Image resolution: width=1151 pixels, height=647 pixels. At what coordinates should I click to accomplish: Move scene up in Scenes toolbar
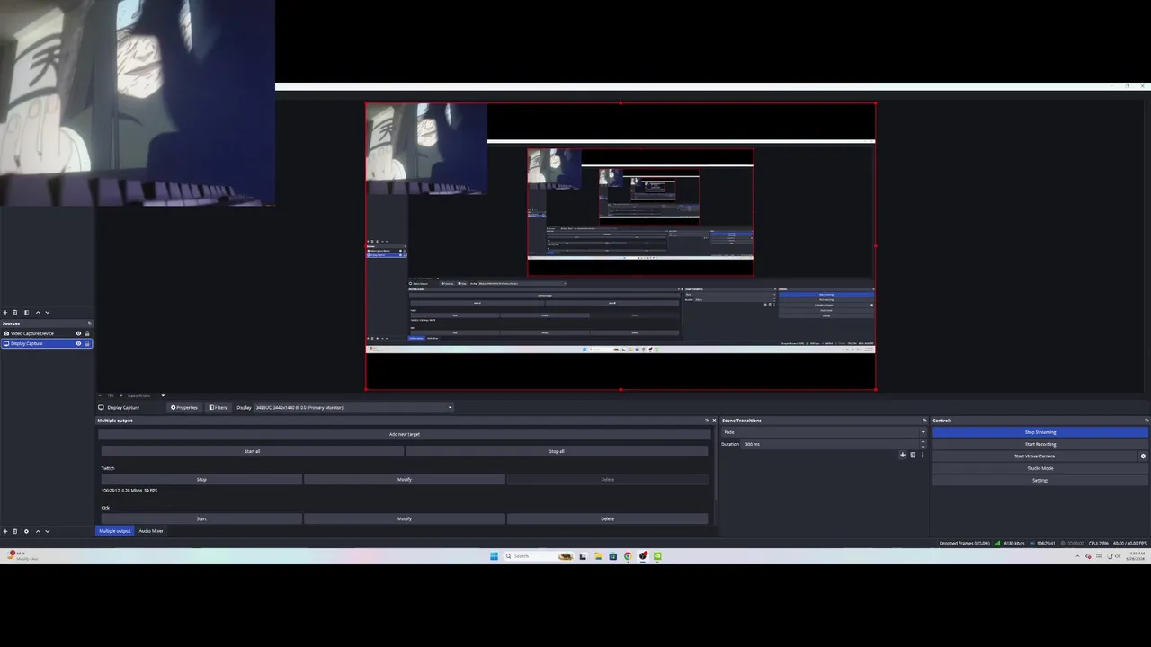click(38, 313)
